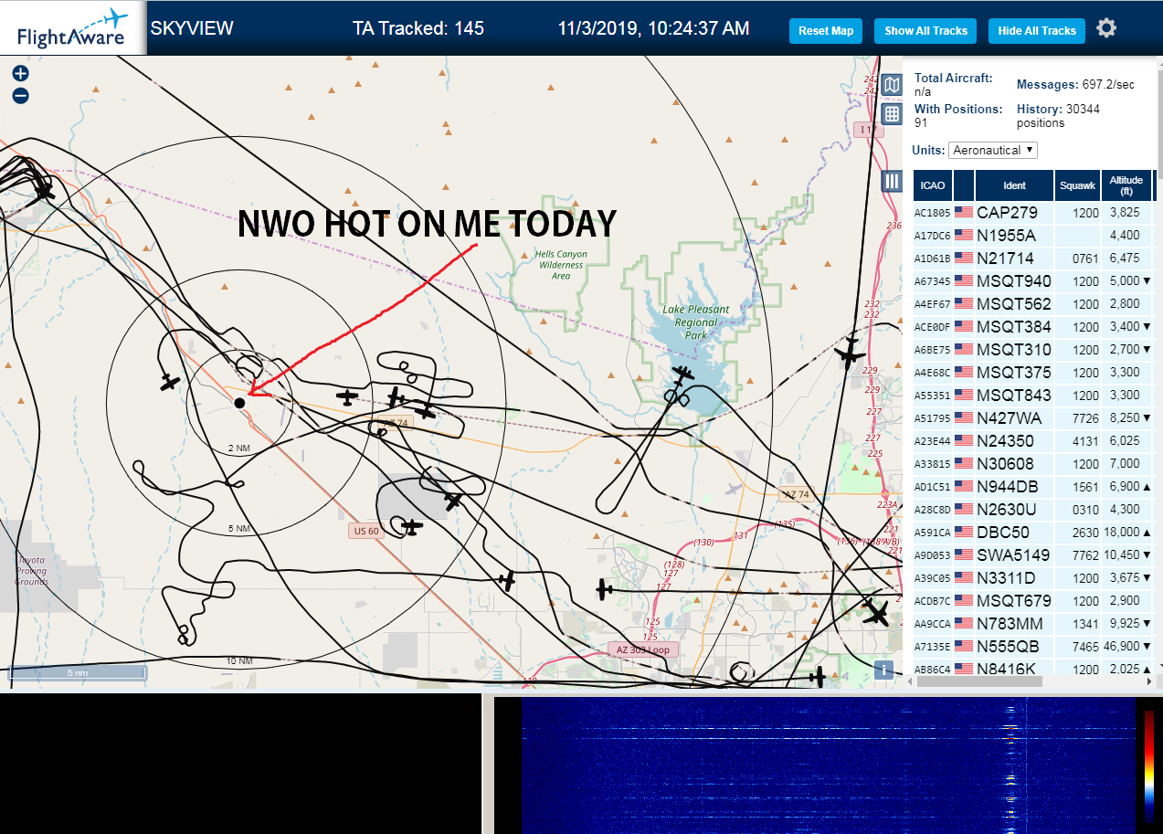Open the map attribution info icon

click(x=883, y=669)
